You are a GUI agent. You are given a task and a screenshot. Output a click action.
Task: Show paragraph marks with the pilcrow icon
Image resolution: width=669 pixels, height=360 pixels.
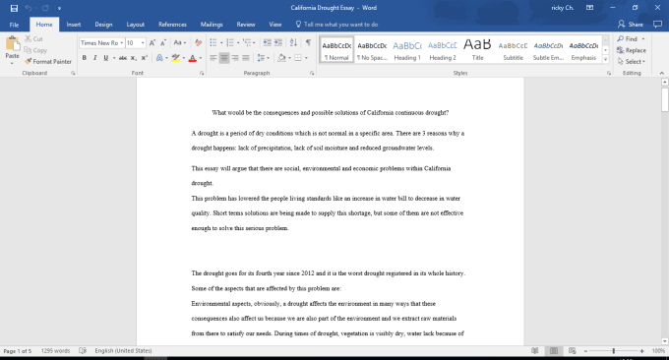tap(308, 42)
